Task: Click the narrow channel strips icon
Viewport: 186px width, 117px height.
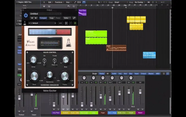Action: click(164, 74)
